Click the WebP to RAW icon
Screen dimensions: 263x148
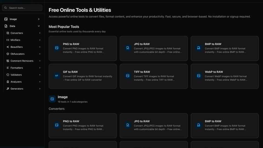point(199,76)
